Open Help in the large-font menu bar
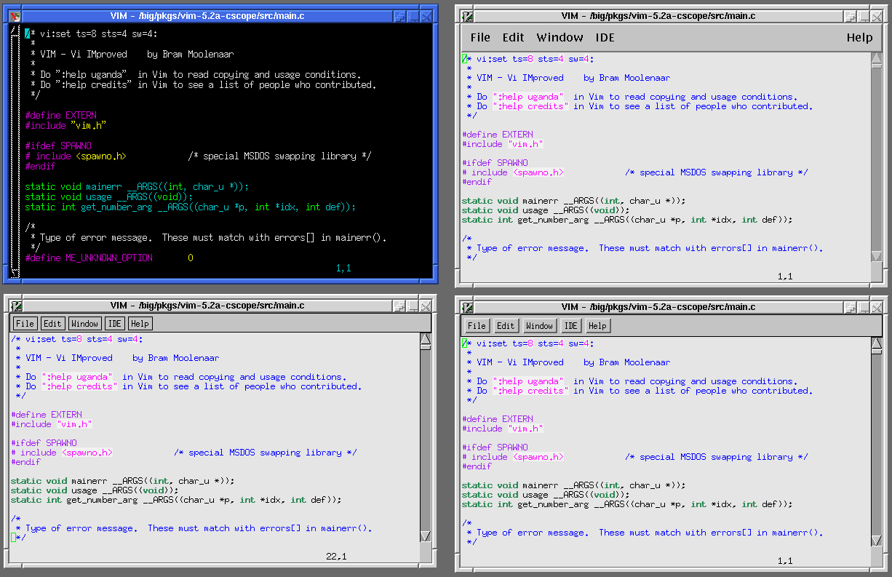 (x=859, y=38)
